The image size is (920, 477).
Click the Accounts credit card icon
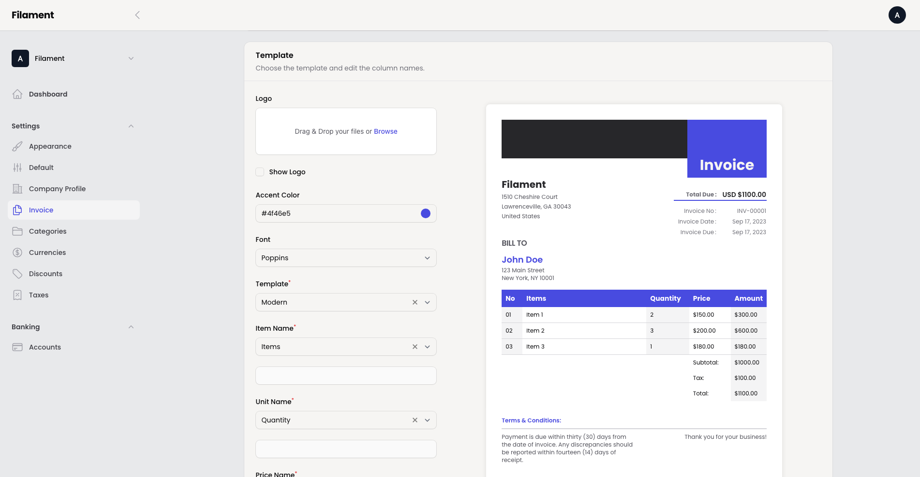[17, 347]
